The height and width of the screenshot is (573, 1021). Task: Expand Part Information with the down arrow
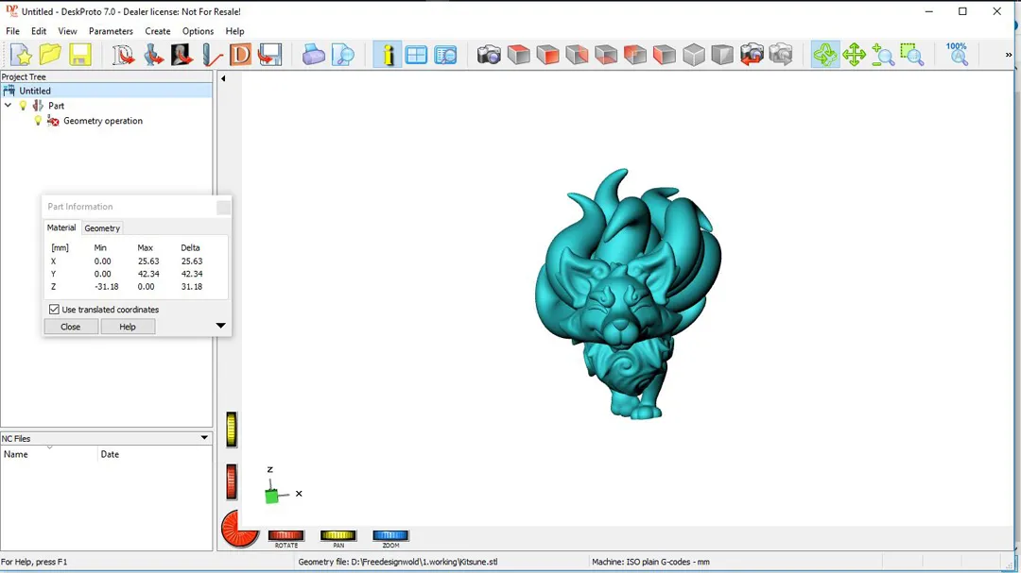click(220, 326)
